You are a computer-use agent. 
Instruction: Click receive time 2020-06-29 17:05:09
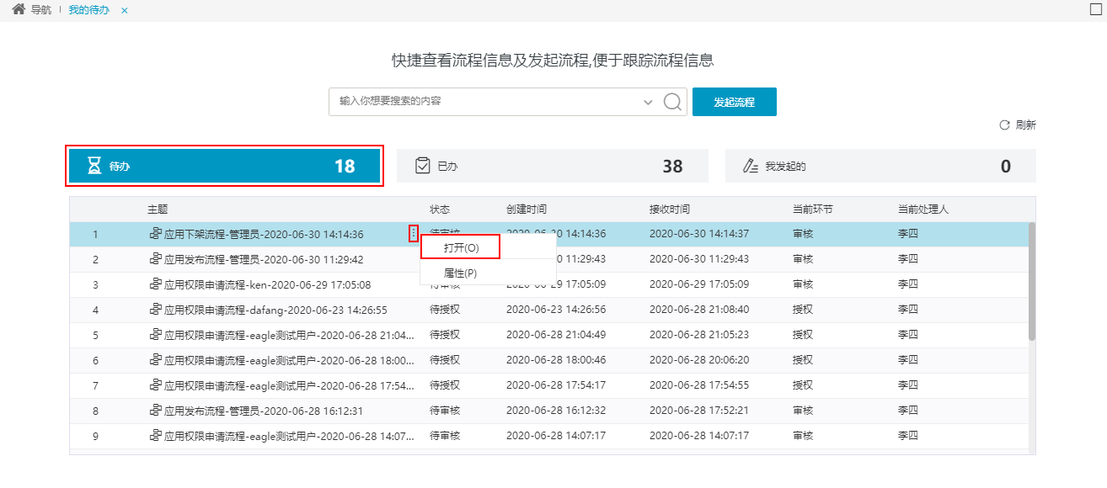click(699, 284)
